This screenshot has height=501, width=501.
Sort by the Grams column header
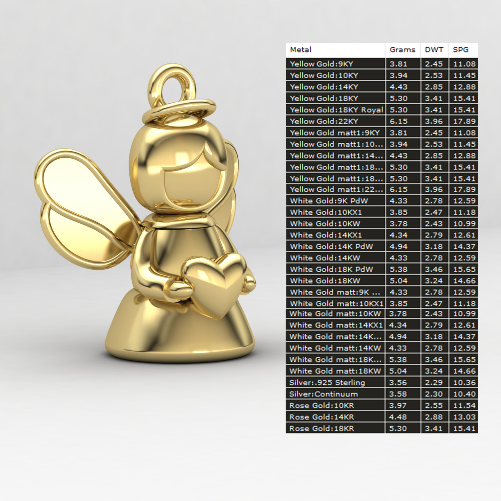click(x=402, y=50)
